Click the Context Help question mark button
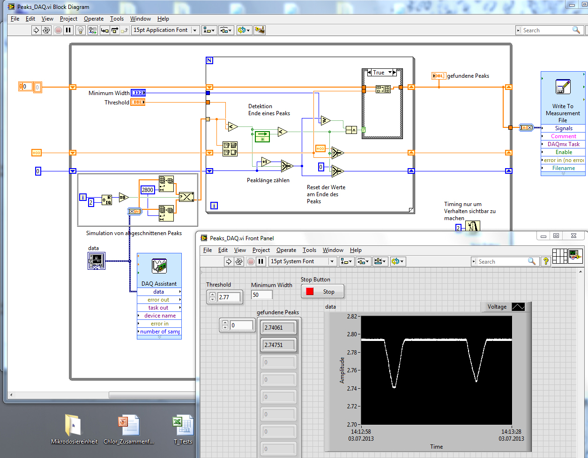Image resolution: width=588 pixels, height=458 pixels. [545, 261]
